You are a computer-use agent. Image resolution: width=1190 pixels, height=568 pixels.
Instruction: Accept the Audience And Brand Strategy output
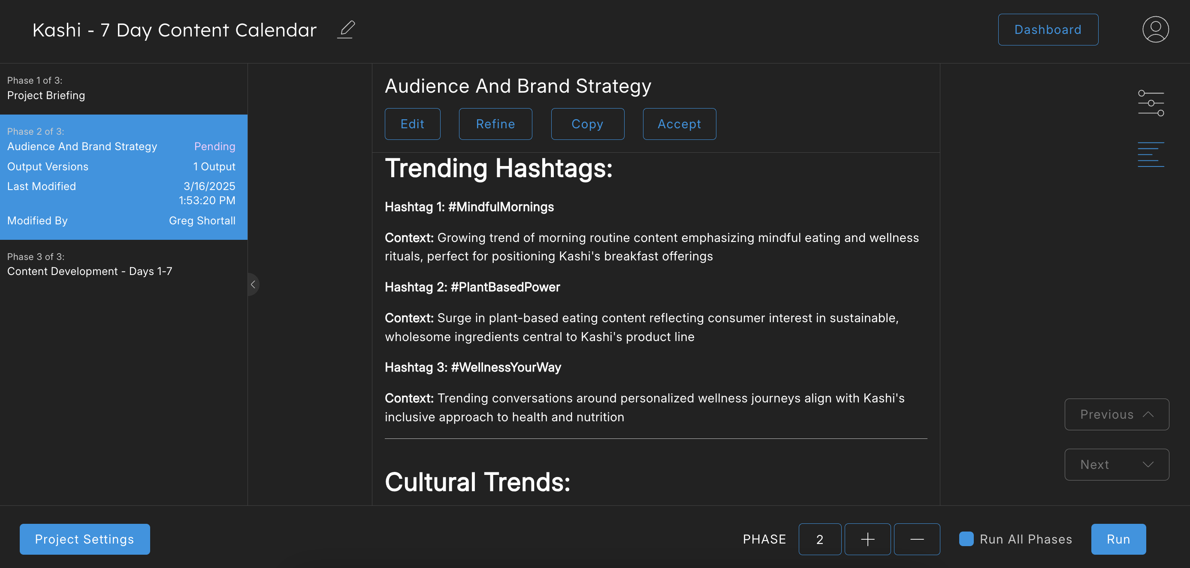[x=679, y=124]
